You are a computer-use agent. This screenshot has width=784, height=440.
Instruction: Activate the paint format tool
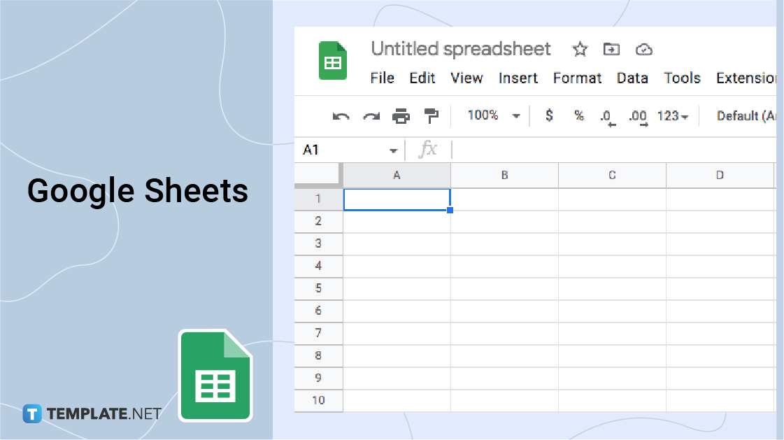[x=431, y=116]
